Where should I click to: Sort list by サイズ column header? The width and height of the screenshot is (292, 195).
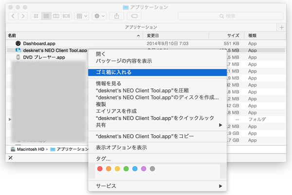[x=226, y=35]
